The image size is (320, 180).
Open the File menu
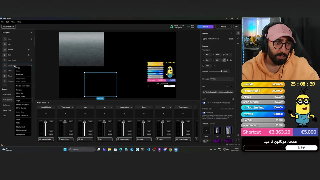(2, 22)
